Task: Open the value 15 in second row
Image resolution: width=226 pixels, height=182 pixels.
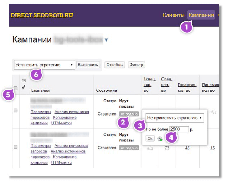Action: click(x=212, y=148)
